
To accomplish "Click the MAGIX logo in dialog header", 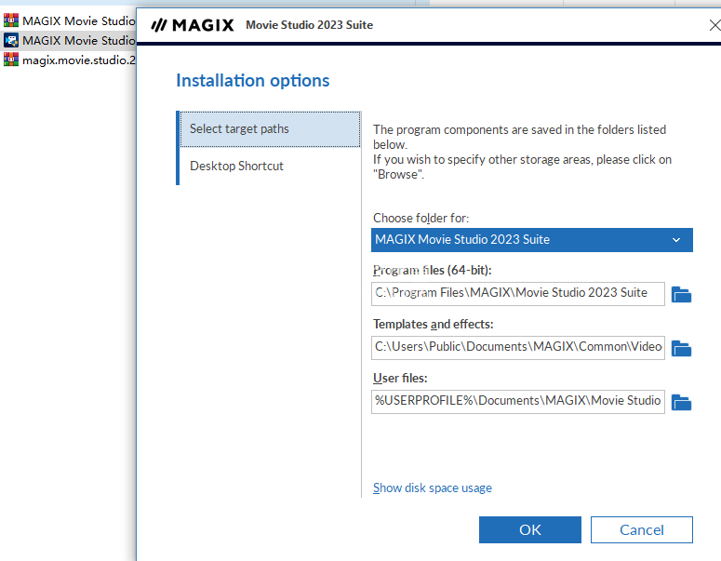I will click(x=193, y=25).
